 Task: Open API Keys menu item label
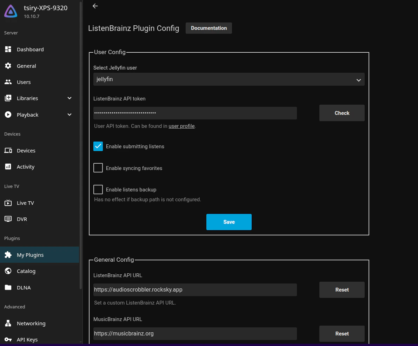pos(27,340)
